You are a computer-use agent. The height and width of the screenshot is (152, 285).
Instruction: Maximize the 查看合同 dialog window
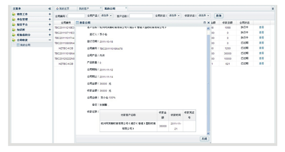click(x=204, y=23)
